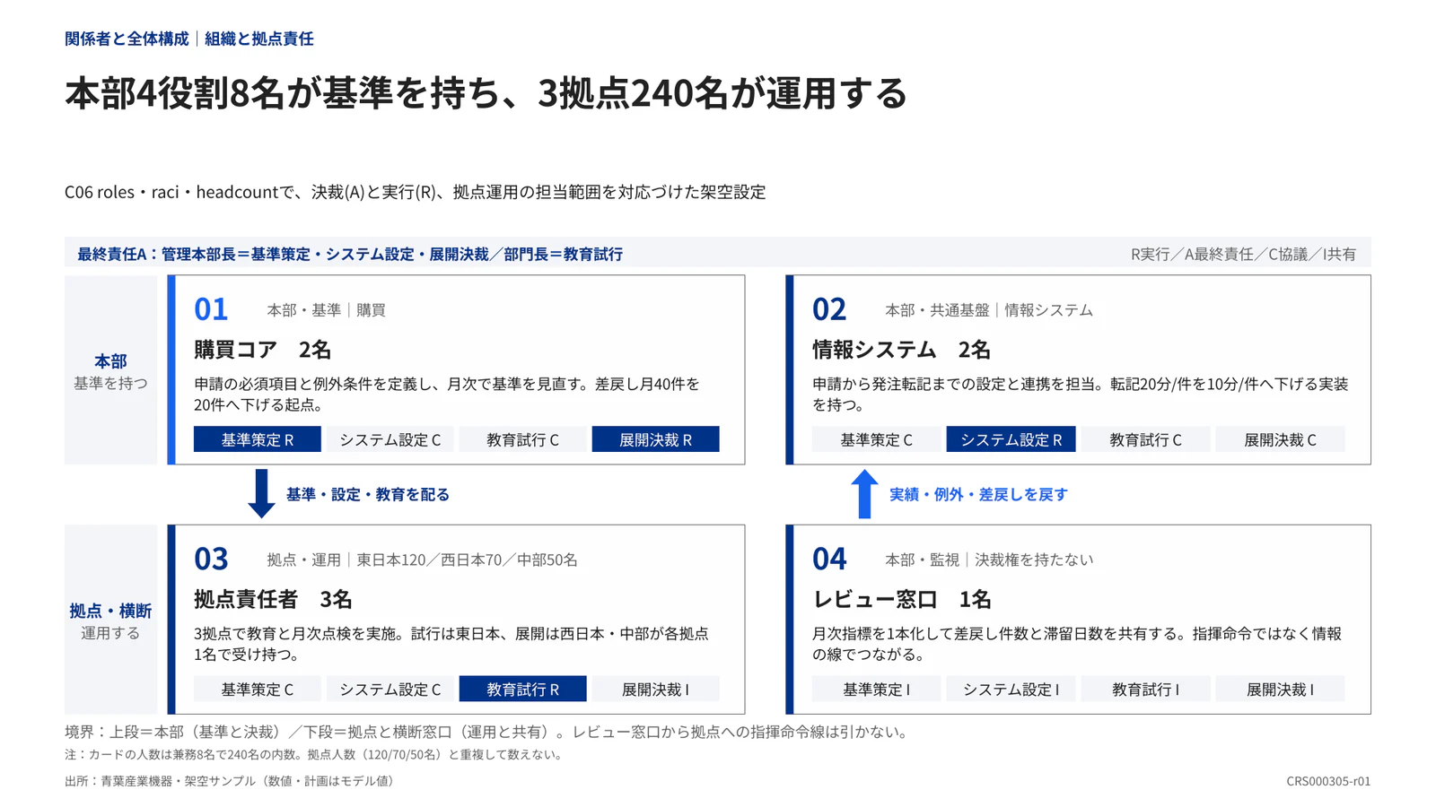Click the 本部 row label
Image resolution: width=1436 pixels, height=807 pixels.
[x=110, y=360]
